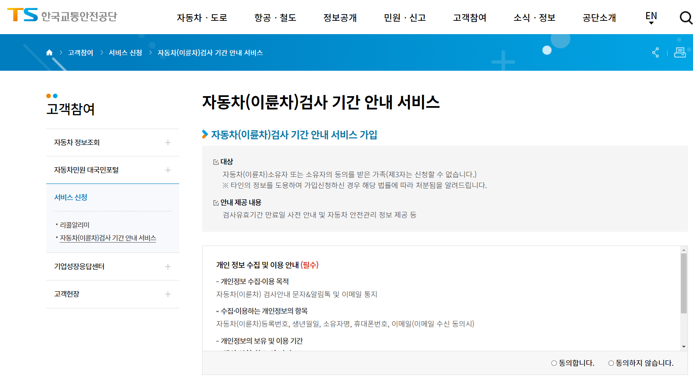Open the site search

(685, 17)
